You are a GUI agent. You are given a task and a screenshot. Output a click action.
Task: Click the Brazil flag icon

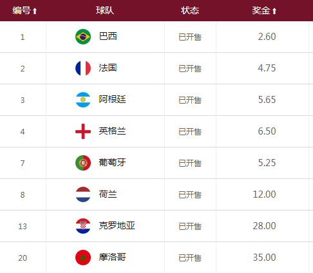[83, 37]
